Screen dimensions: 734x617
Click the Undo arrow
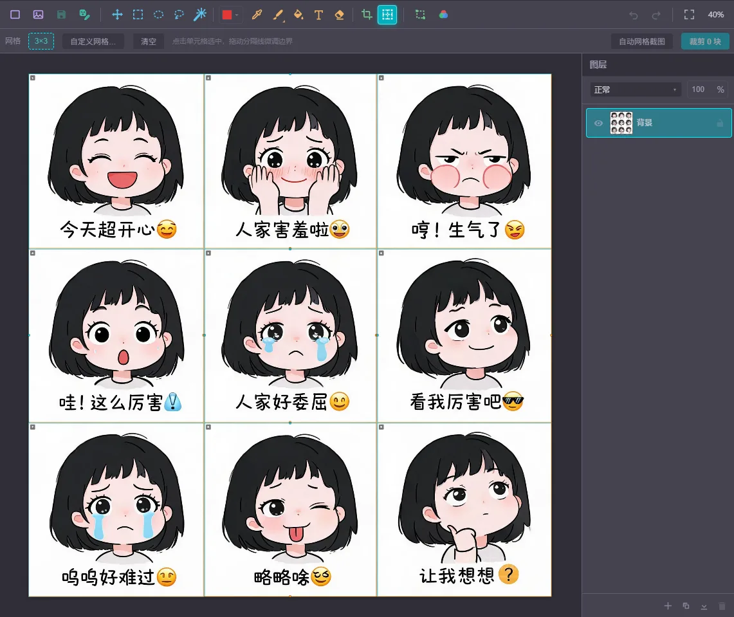tap(634, 15)
